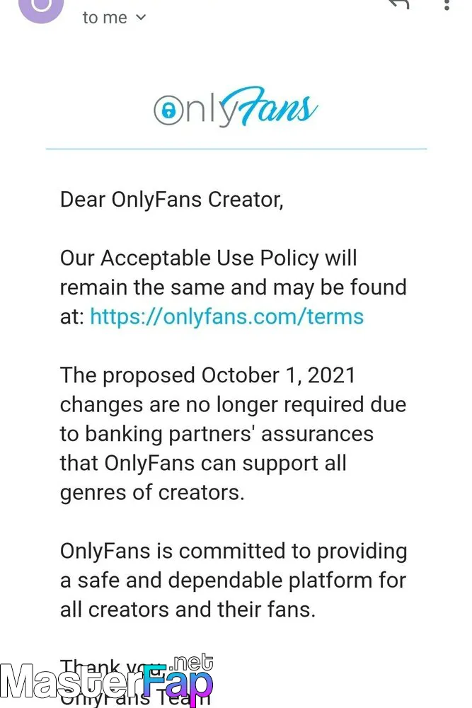Tap the "Thank you" closing line
472x708 pixels.
(113, 668)
